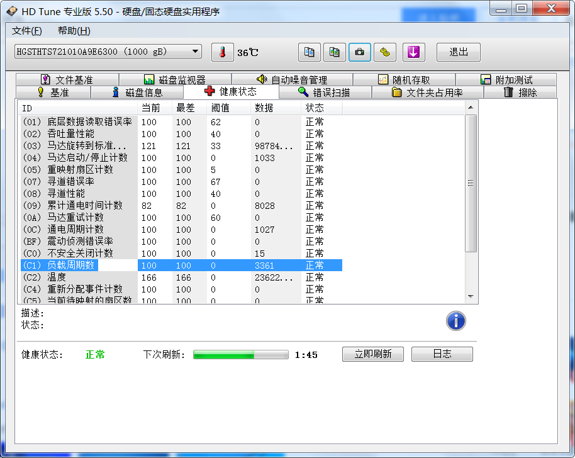Click the 日志 button
Image resolution: width=575 pixels, height=458 pixels.
coord(442,354)
